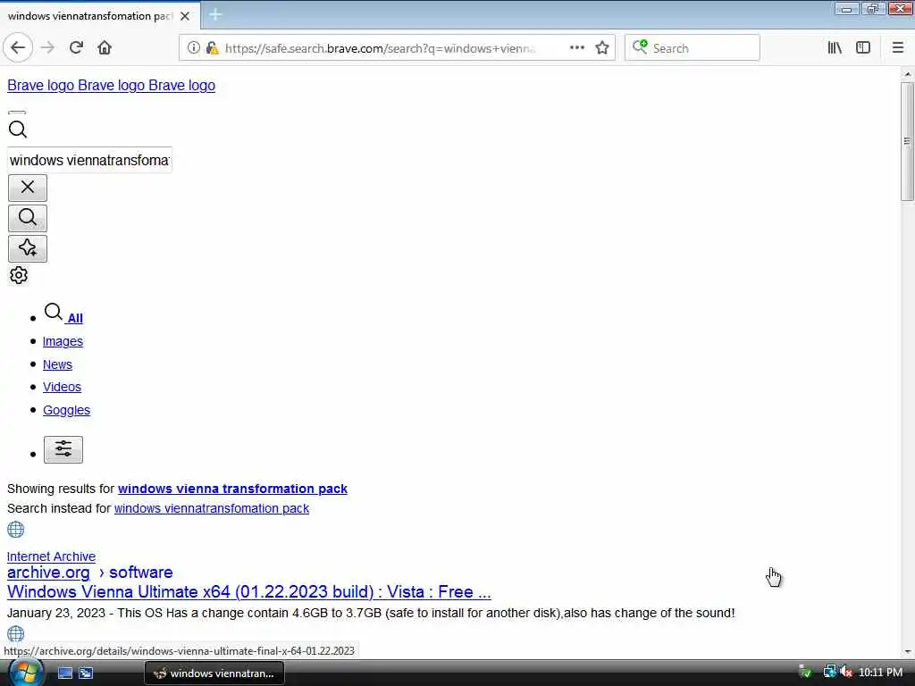The image size is (915, 686).
Task: Focus the toolbar Search box
Action: (693, 48)
